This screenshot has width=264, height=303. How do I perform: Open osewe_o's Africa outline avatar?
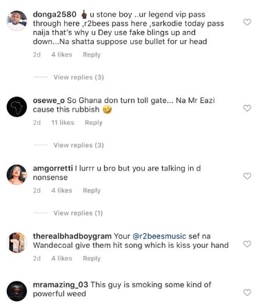pyautogui.click(x=17, y=107)
